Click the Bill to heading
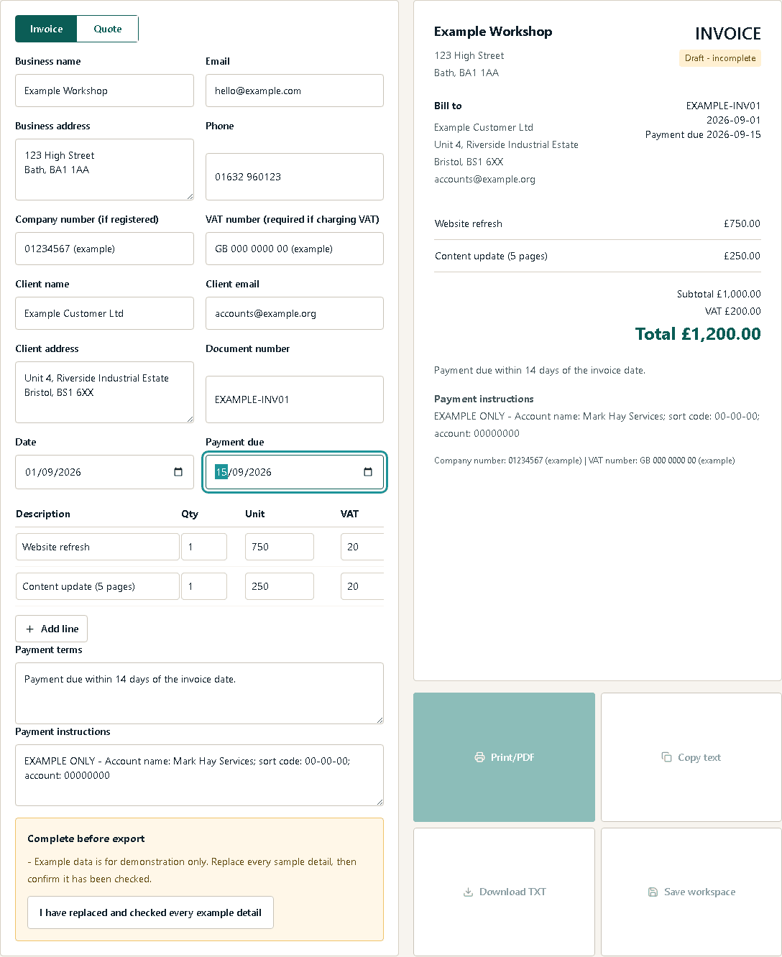782x957 pixels. tap(448, 106)
